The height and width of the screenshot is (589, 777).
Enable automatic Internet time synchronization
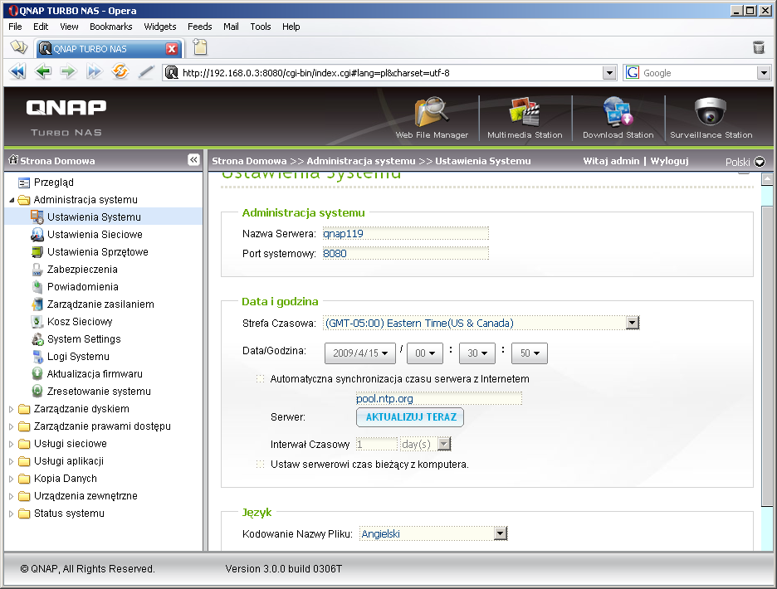click(x=260, y=379)
